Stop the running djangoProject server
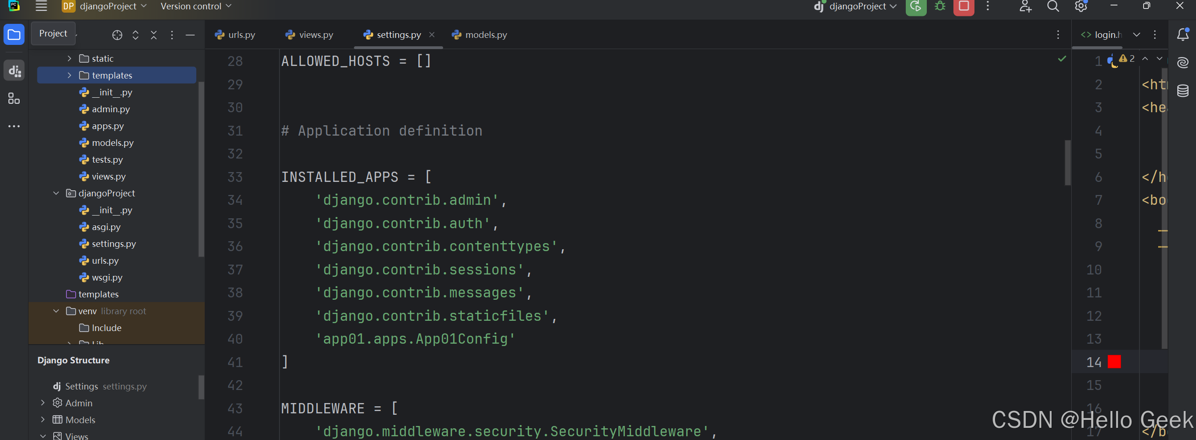 964,7
